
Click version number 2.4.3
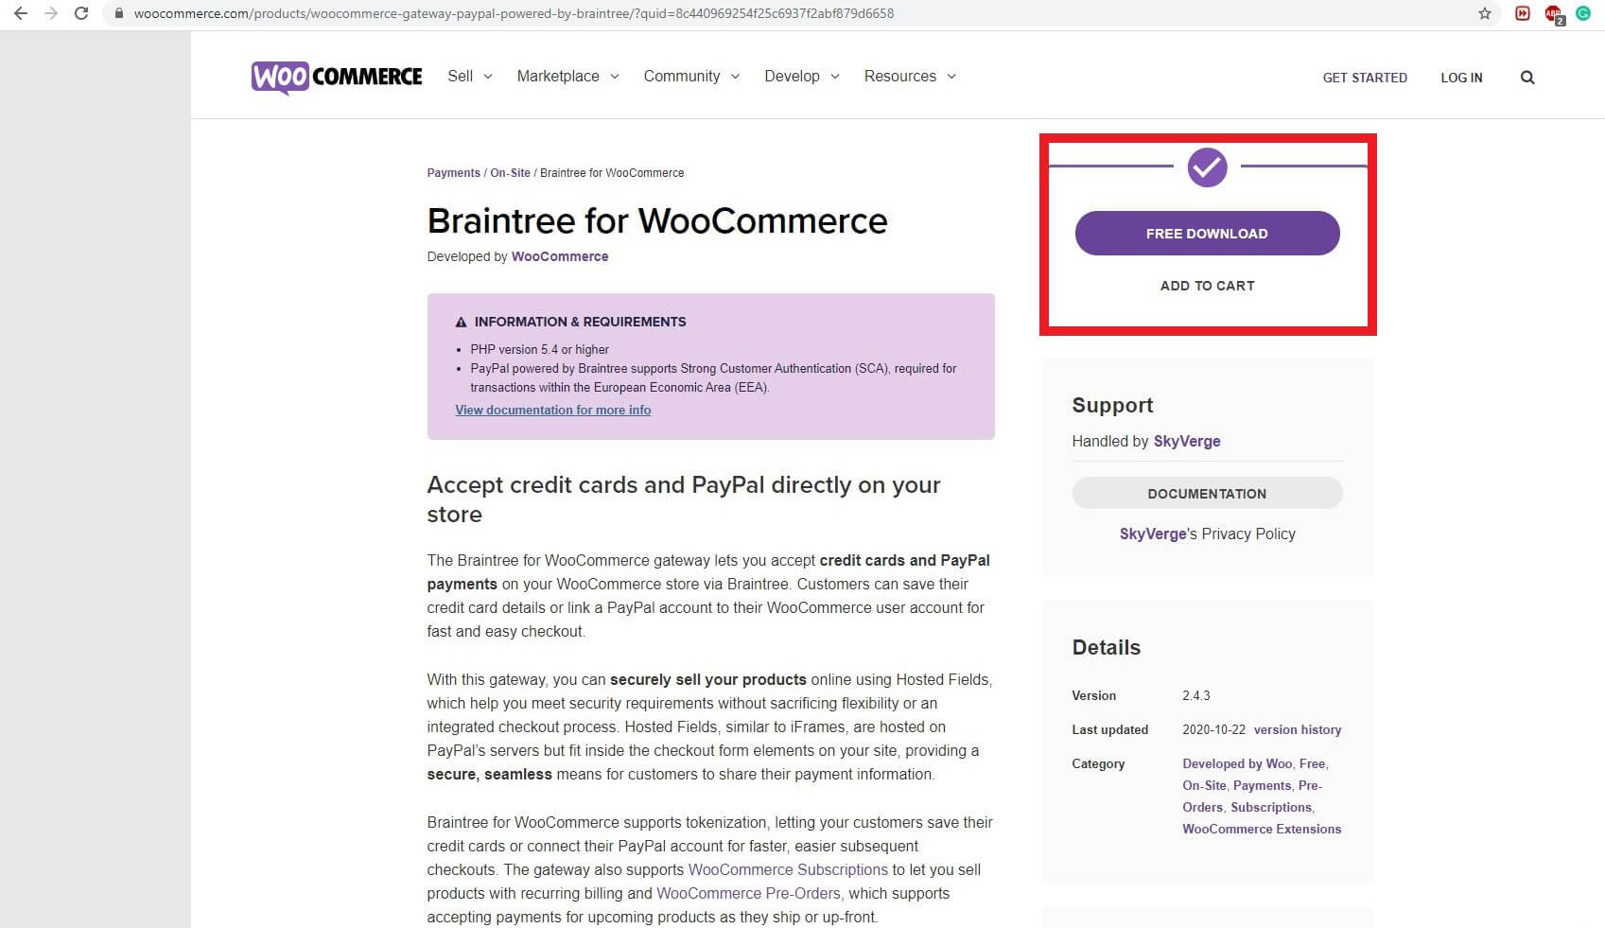1195,695
